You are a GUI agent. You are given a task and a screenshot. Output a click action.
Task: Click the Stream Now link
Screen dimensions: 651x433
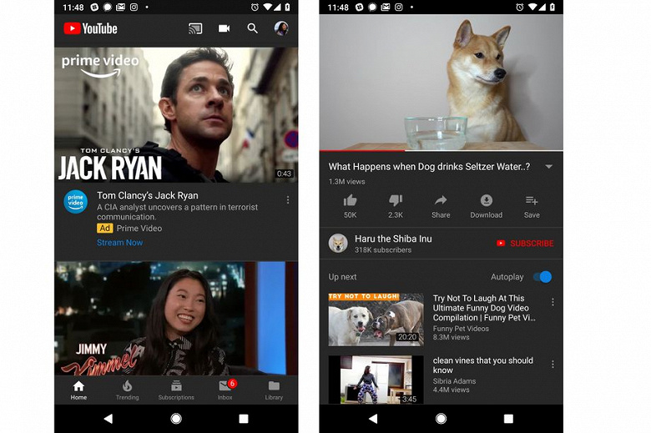pos(119,243)
